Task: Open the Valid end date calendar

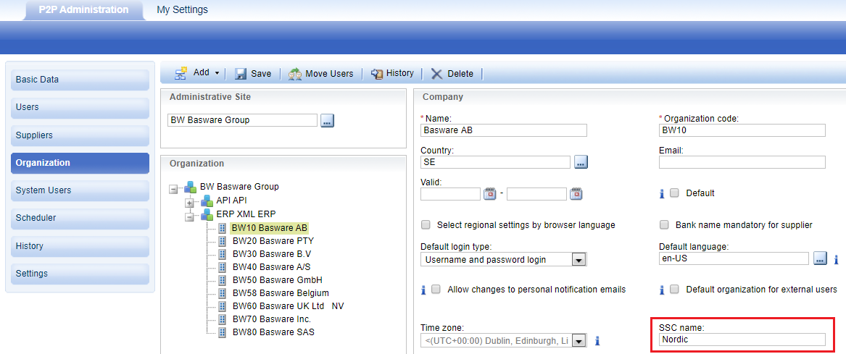Action: point(577,193)
